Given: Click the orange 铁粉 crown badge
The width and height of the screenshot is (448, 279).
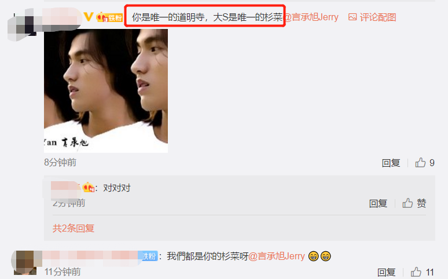Looking at the screenshot, I should click(110, 17).
